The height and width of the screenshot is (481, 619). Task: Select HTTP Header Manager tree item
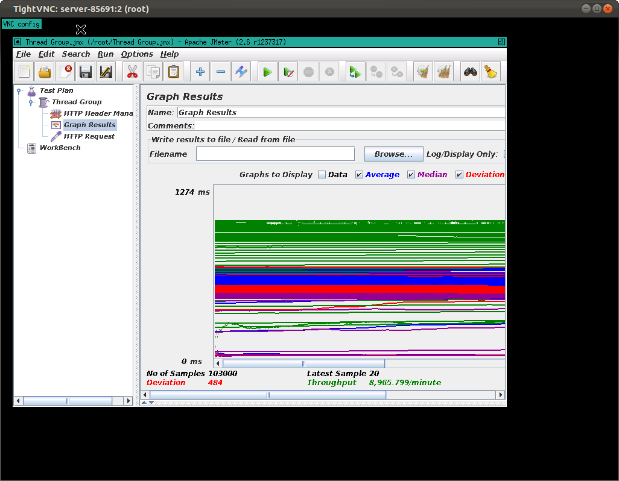click(x=98, y=113)
